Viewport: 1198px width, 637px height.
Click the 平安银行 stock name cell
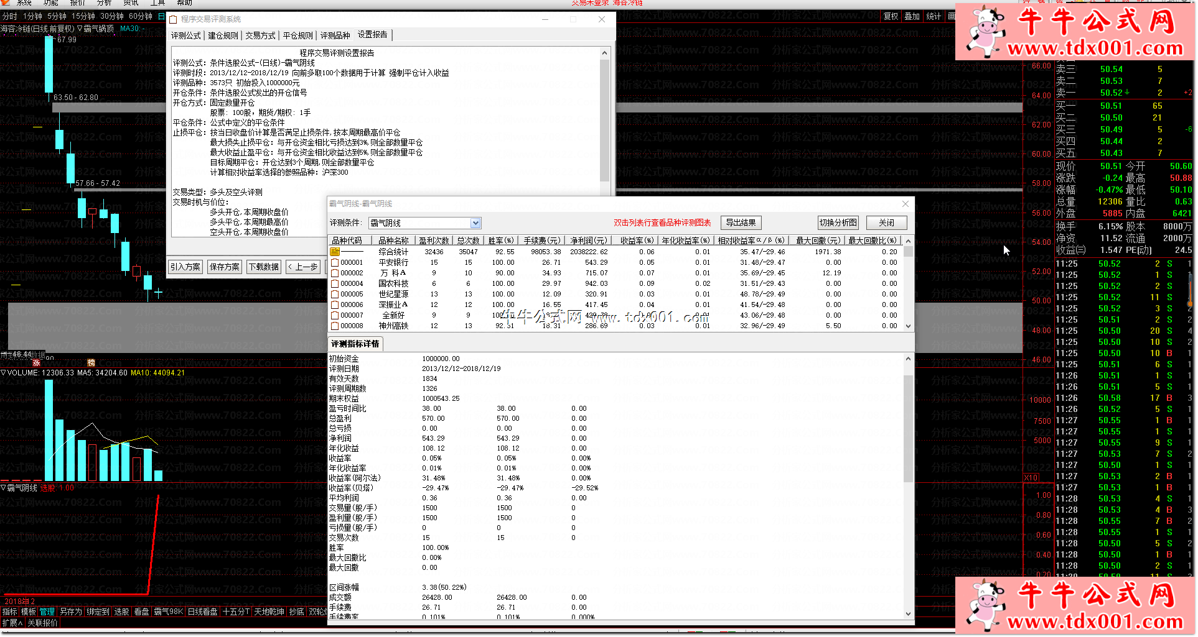(393, 262)
